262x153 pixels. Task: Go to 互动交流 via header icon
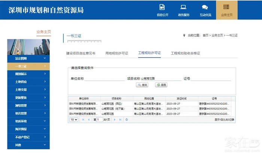[x=205, y=9]
